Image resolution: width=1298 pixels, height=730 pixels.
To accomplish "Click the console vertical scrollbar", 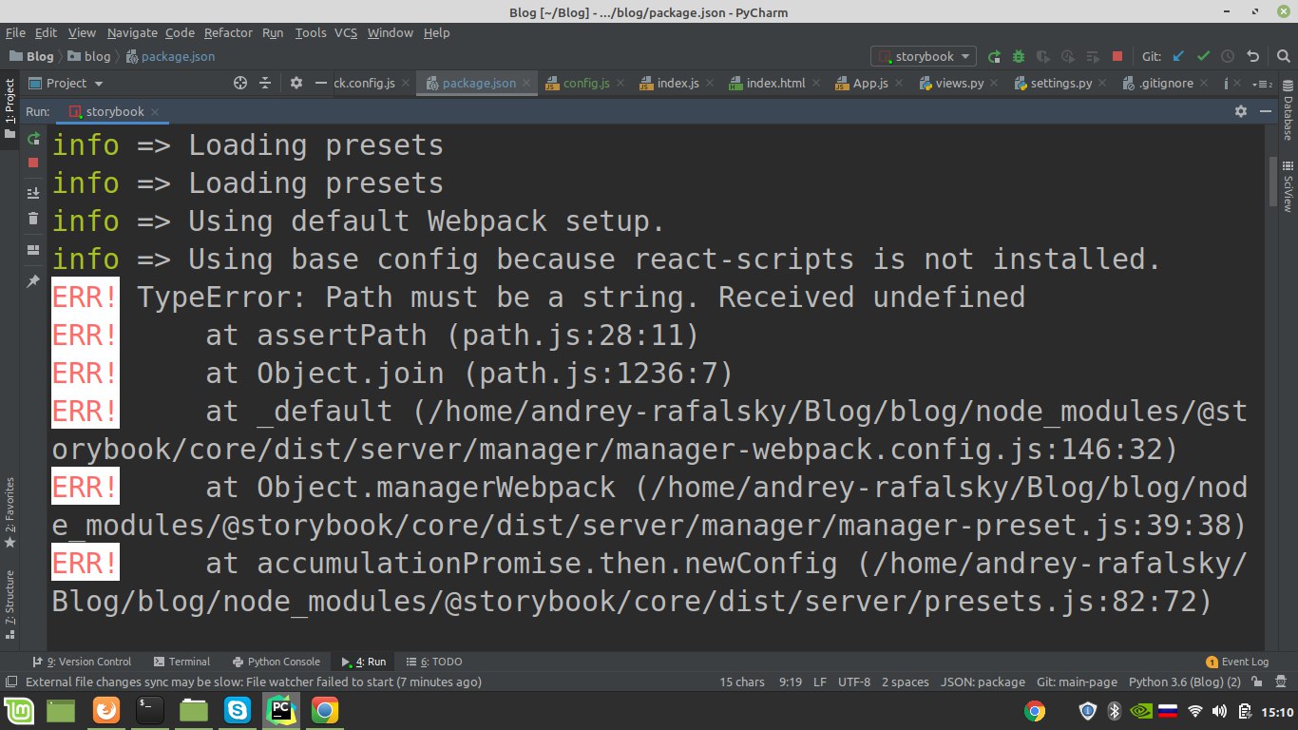I will coord(1273,181).
